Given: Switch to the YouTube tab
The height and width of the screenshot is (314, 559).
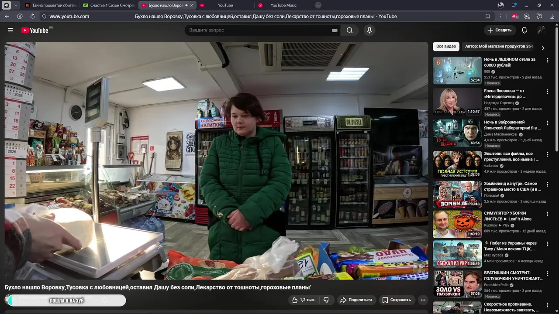Looking at the screenshot, I should click(225, 5).
